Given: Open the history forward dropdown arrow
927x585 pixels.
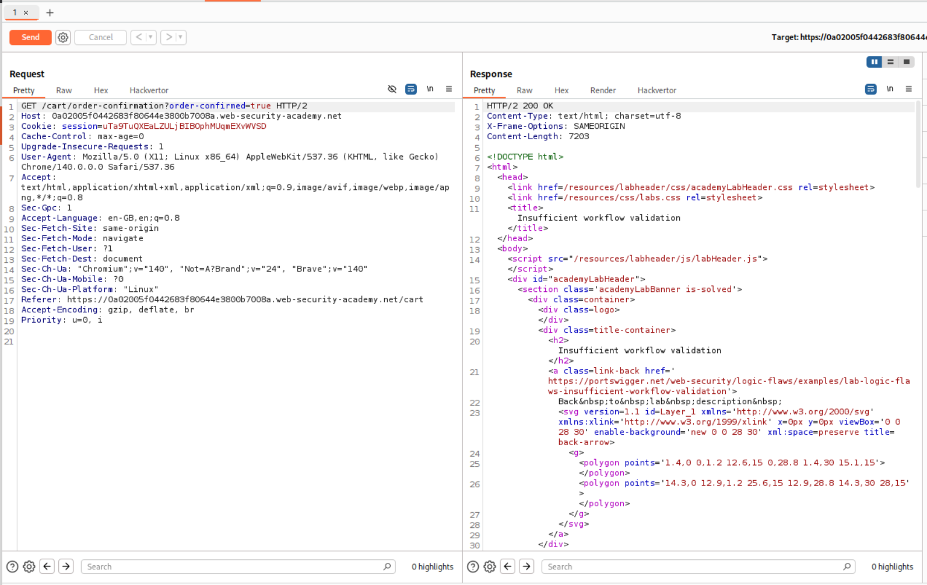Looking at the screenshot, I should coord(181,37).
